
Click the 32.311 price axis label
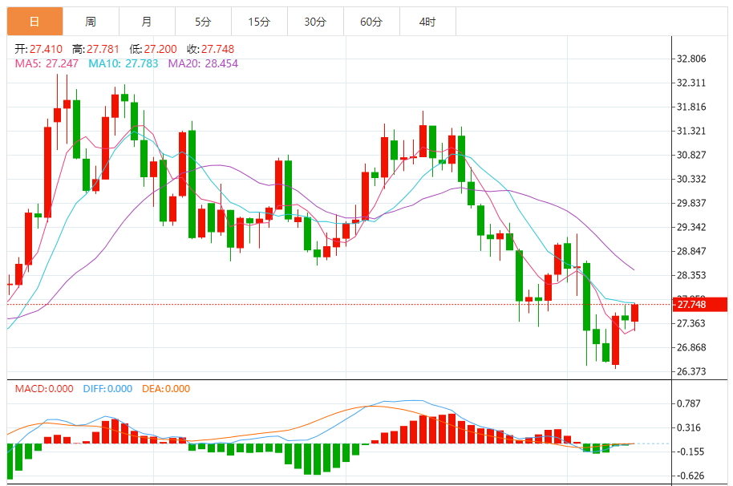pos(691,83)
